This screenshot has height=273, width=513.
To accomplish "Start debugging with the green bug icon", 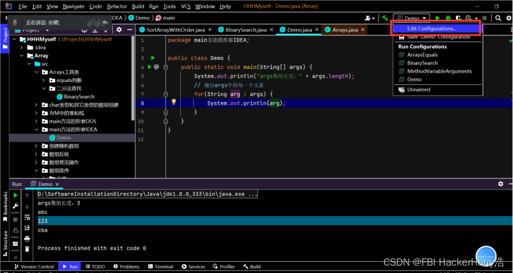I will 448,18.
